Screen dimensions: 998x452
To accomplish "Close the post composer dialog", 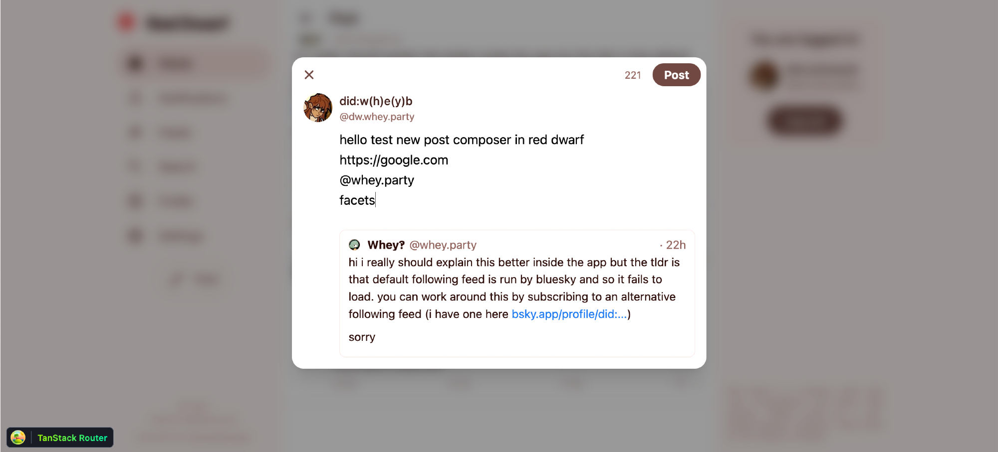I will pyautogui.click(x=309, y=75).
